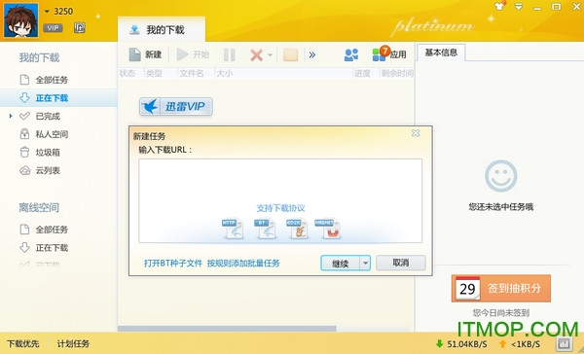584x354 pixels.
Task: Click the VIP badge under username
Action: click(53, 28)
